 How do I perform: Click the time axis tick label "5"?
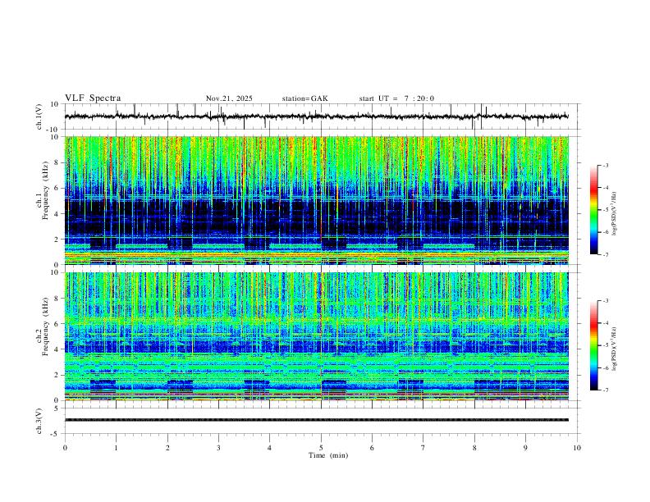[321, 448]
